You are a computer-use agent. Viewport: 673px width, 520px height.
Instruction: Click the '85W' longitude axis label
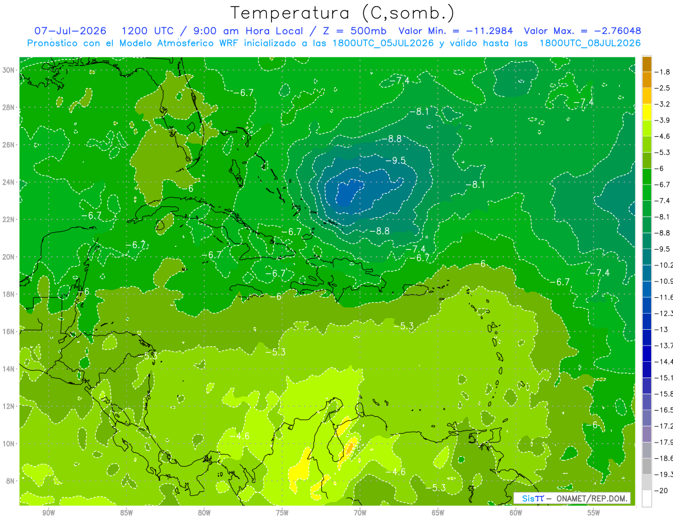126,513
